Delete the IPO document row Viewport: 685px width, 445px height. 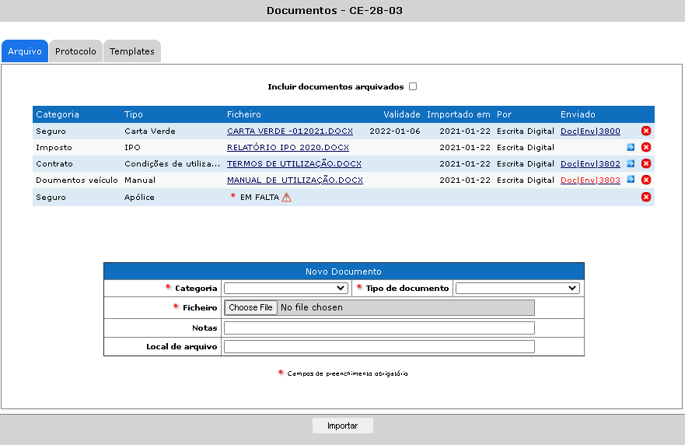[x=645, y=148]
